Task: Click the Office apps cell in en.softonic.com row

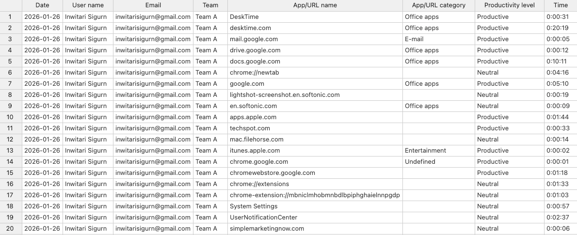Action: click(439, 106)
